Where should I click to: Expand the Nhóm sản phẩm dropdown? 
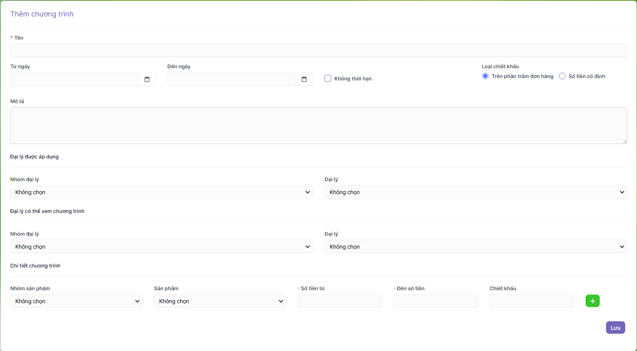coord(76,301)
